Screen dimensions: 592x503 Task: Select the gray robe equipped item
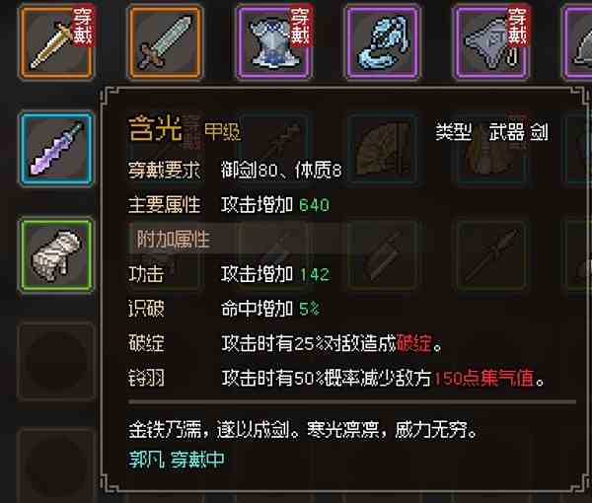(x=490, y=41)
